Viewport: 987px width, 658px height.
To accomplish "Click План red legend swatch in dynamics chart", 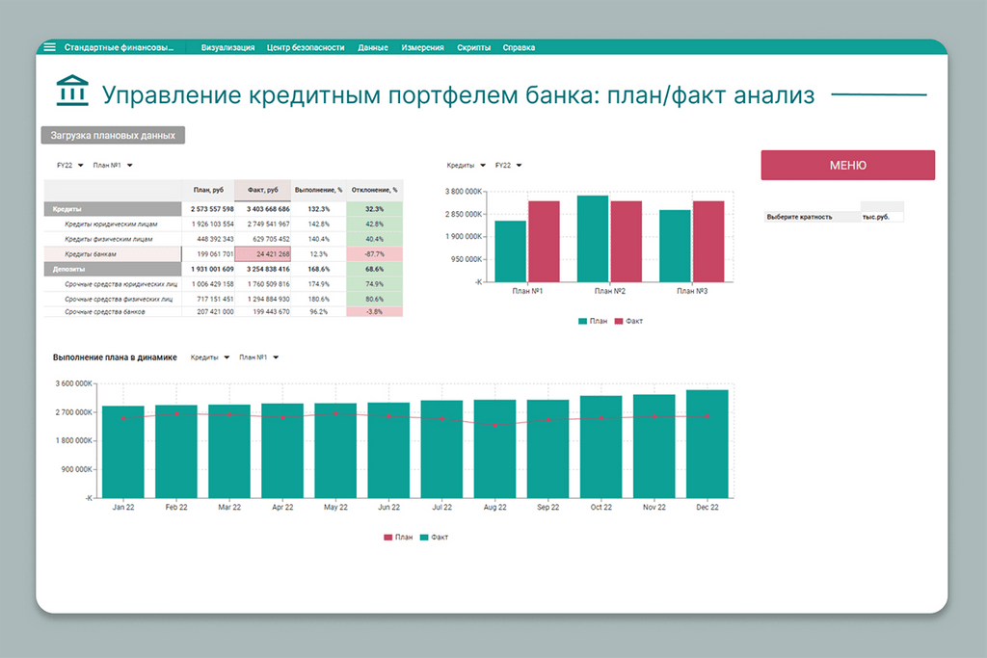I will pyautogui.click(x=388, y=537).
